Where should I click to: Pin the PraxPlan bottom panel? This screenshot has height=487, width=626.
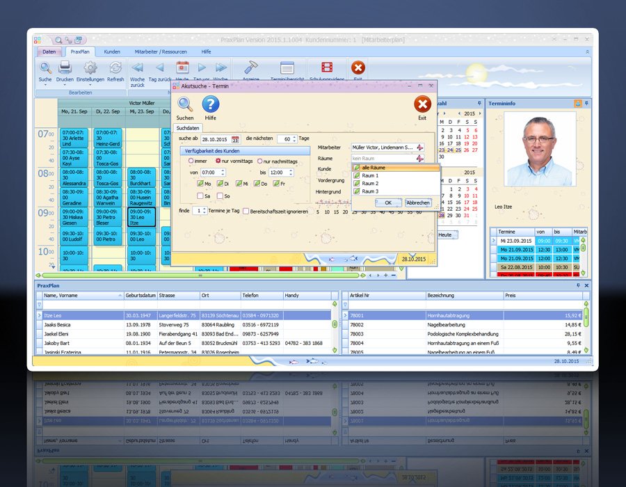tap(578, 285)
